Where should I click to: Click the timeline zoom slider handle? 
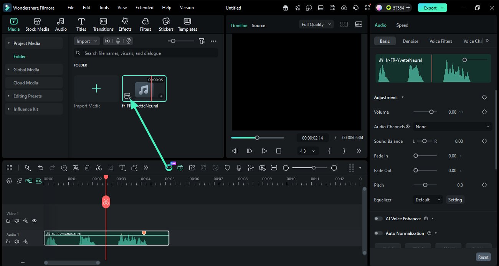pyautogui.click(x=314, y=168)
